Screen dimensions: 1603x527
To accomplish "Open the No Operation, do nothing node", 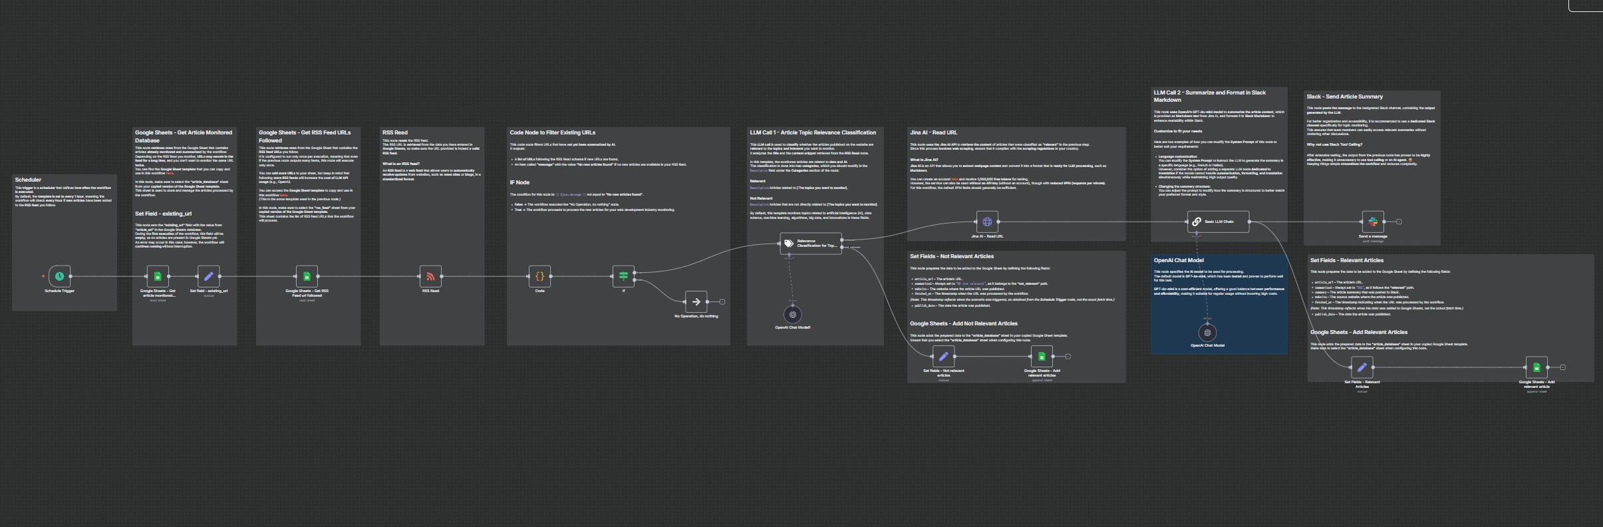I will pos(696,301).
